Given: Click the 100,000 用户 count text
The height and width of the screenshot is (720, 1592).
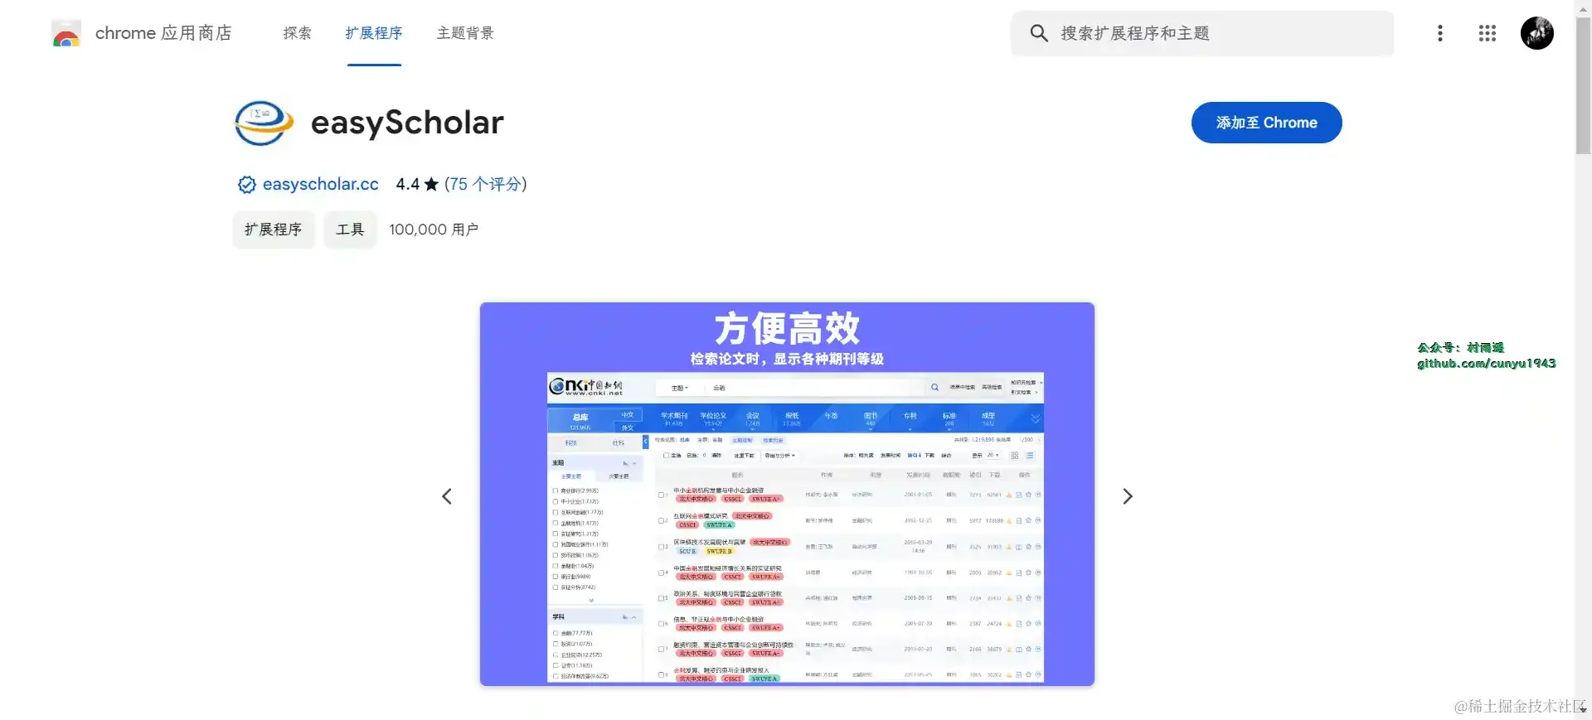Looking at the screenshot, I should tap(434, 230).
